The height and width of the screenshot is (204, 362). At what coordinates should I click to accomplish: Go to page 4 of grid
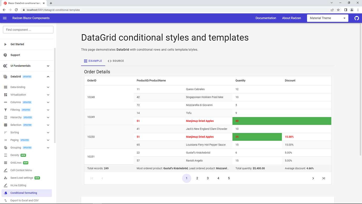click(218, 178)
